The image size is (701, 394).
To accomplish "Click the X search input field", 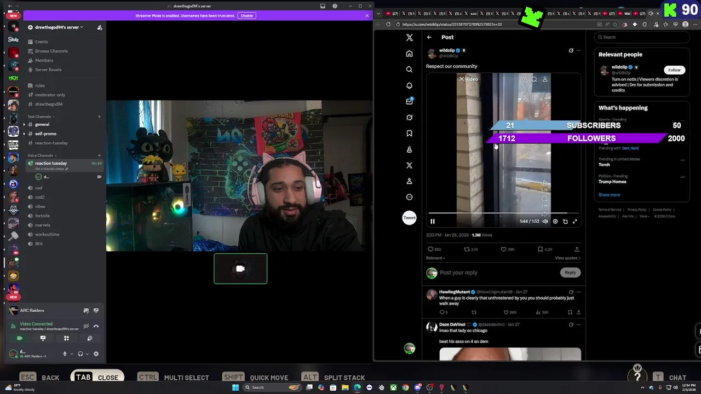I will [641, 37].
